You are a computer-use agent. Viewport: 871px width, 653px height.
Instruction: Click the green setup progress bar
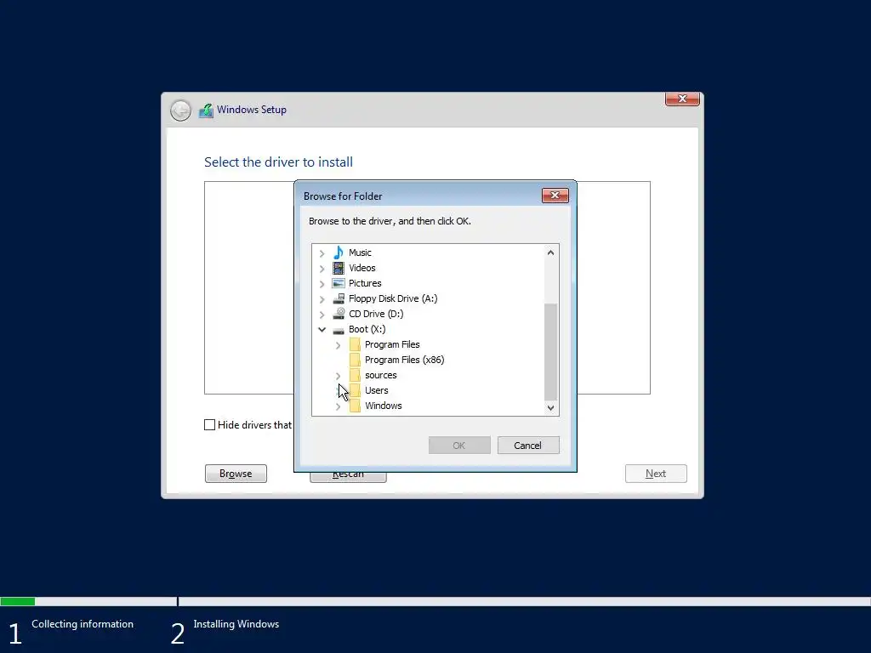tap(18, 601)
